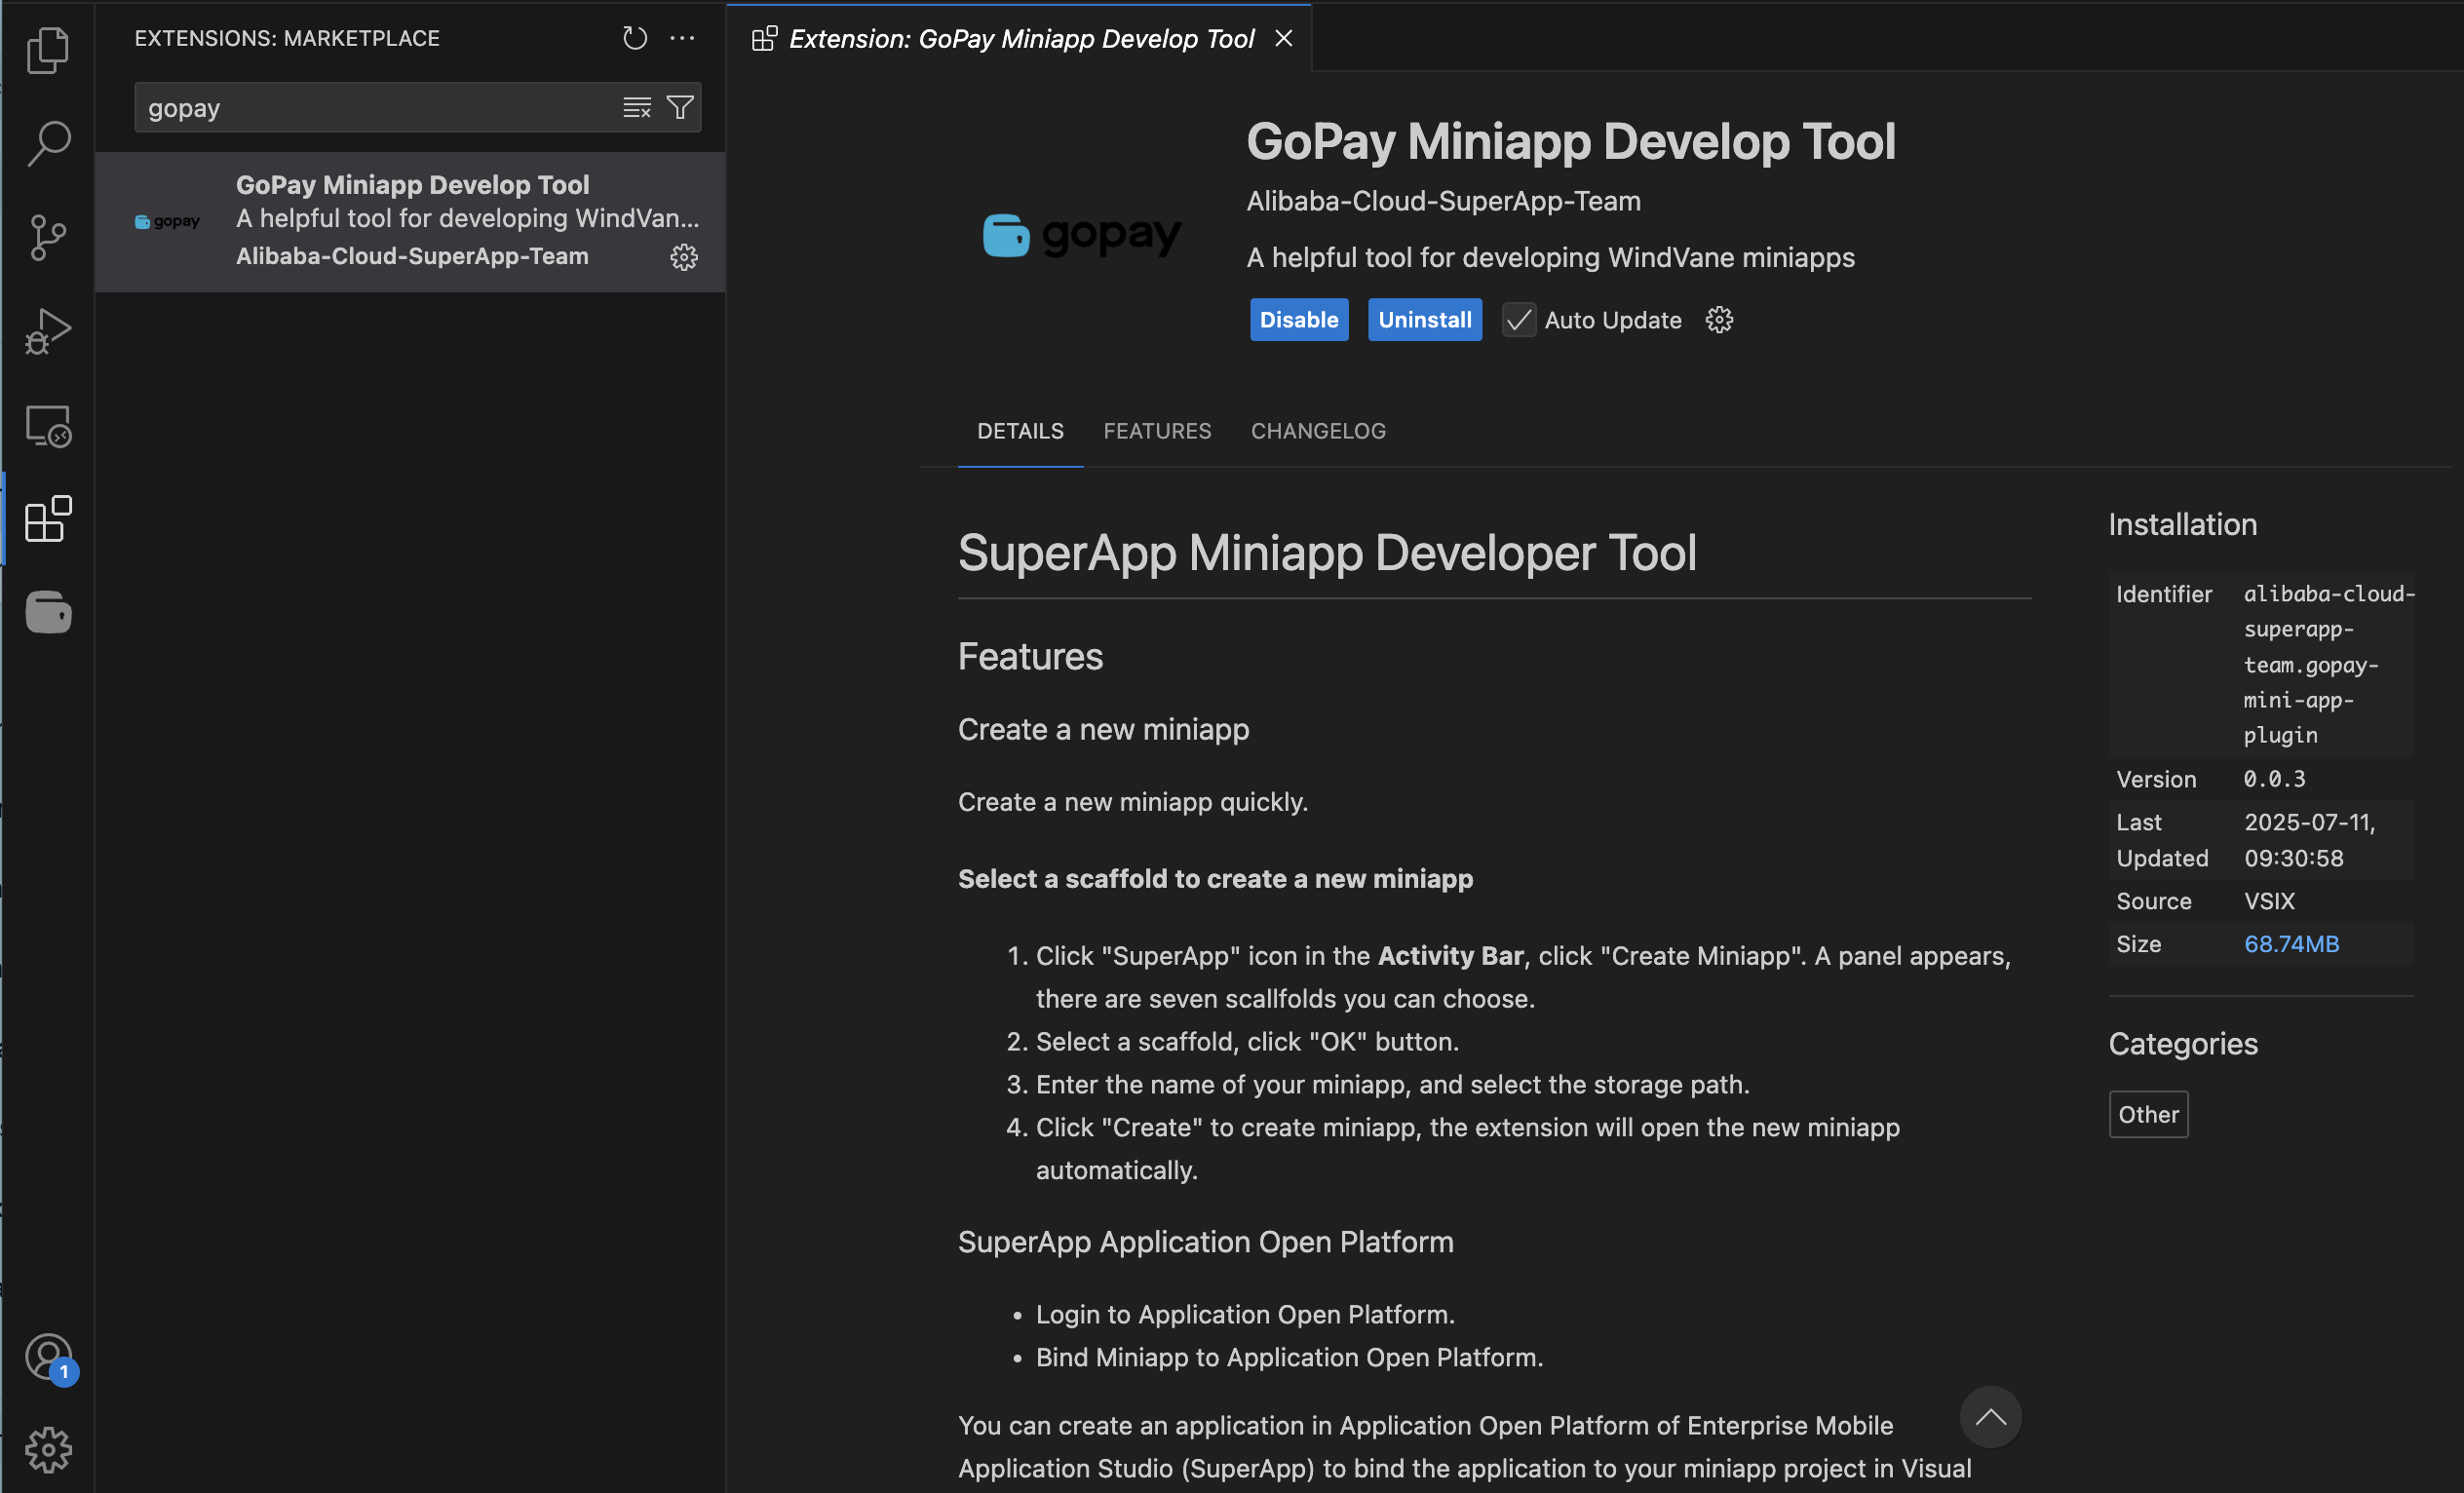Open the Search view icon

[x=48, y=143]
